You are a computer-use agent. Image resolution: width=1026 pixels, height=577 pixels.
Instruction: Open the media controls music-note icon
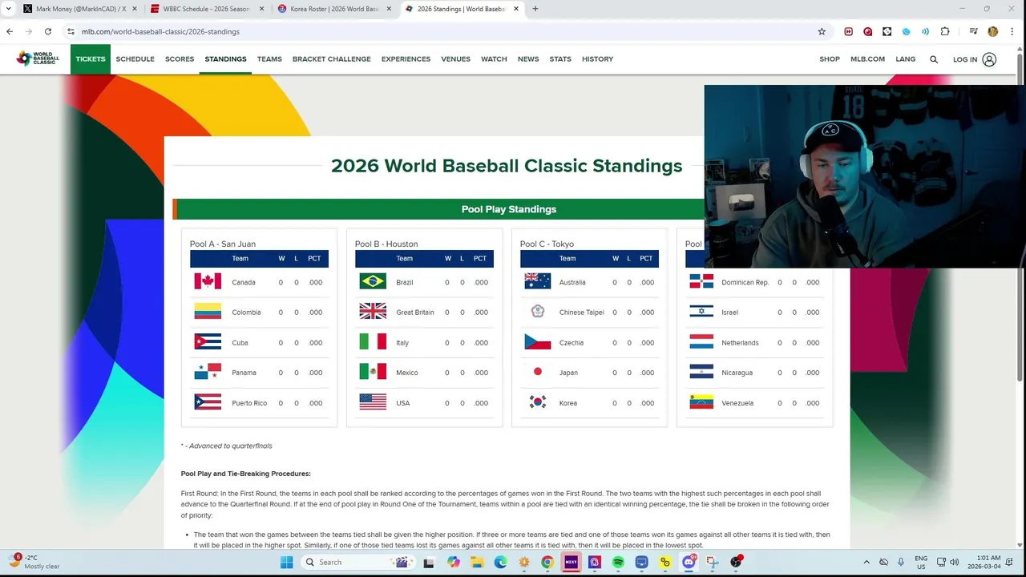click(973, 31)
